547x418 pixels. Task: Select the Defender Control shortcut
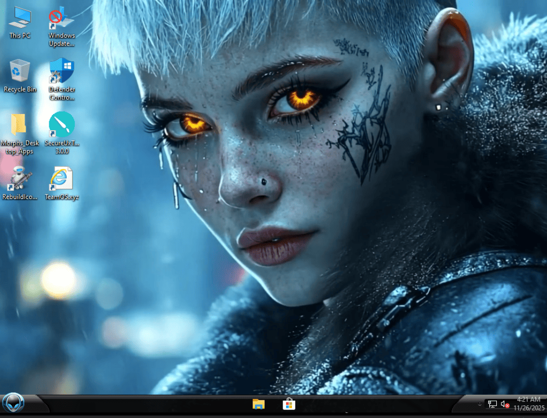tap(62, 79)
